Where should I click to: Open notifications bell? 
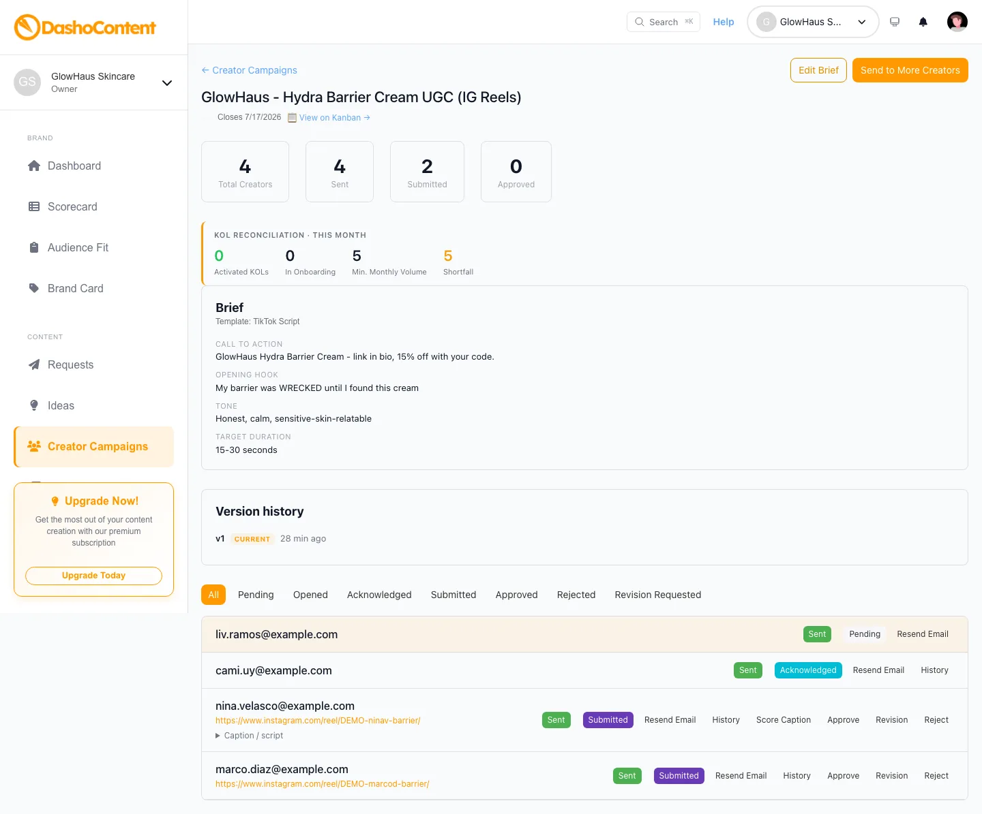(x=923, y=22)
